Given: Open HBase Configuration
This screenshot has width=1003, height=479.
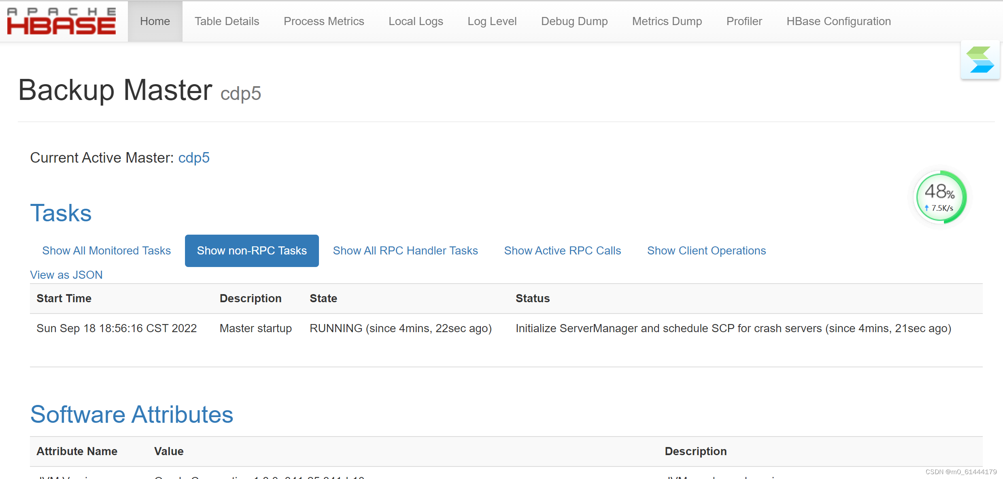Looking at the screenshot, I should point(839,21).
